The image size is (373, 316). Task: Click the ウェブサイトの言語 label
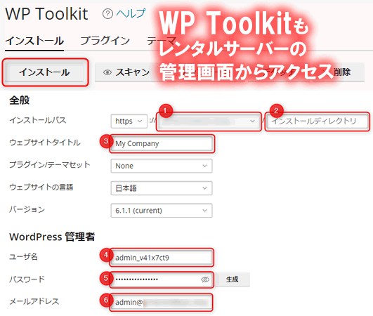41,187
